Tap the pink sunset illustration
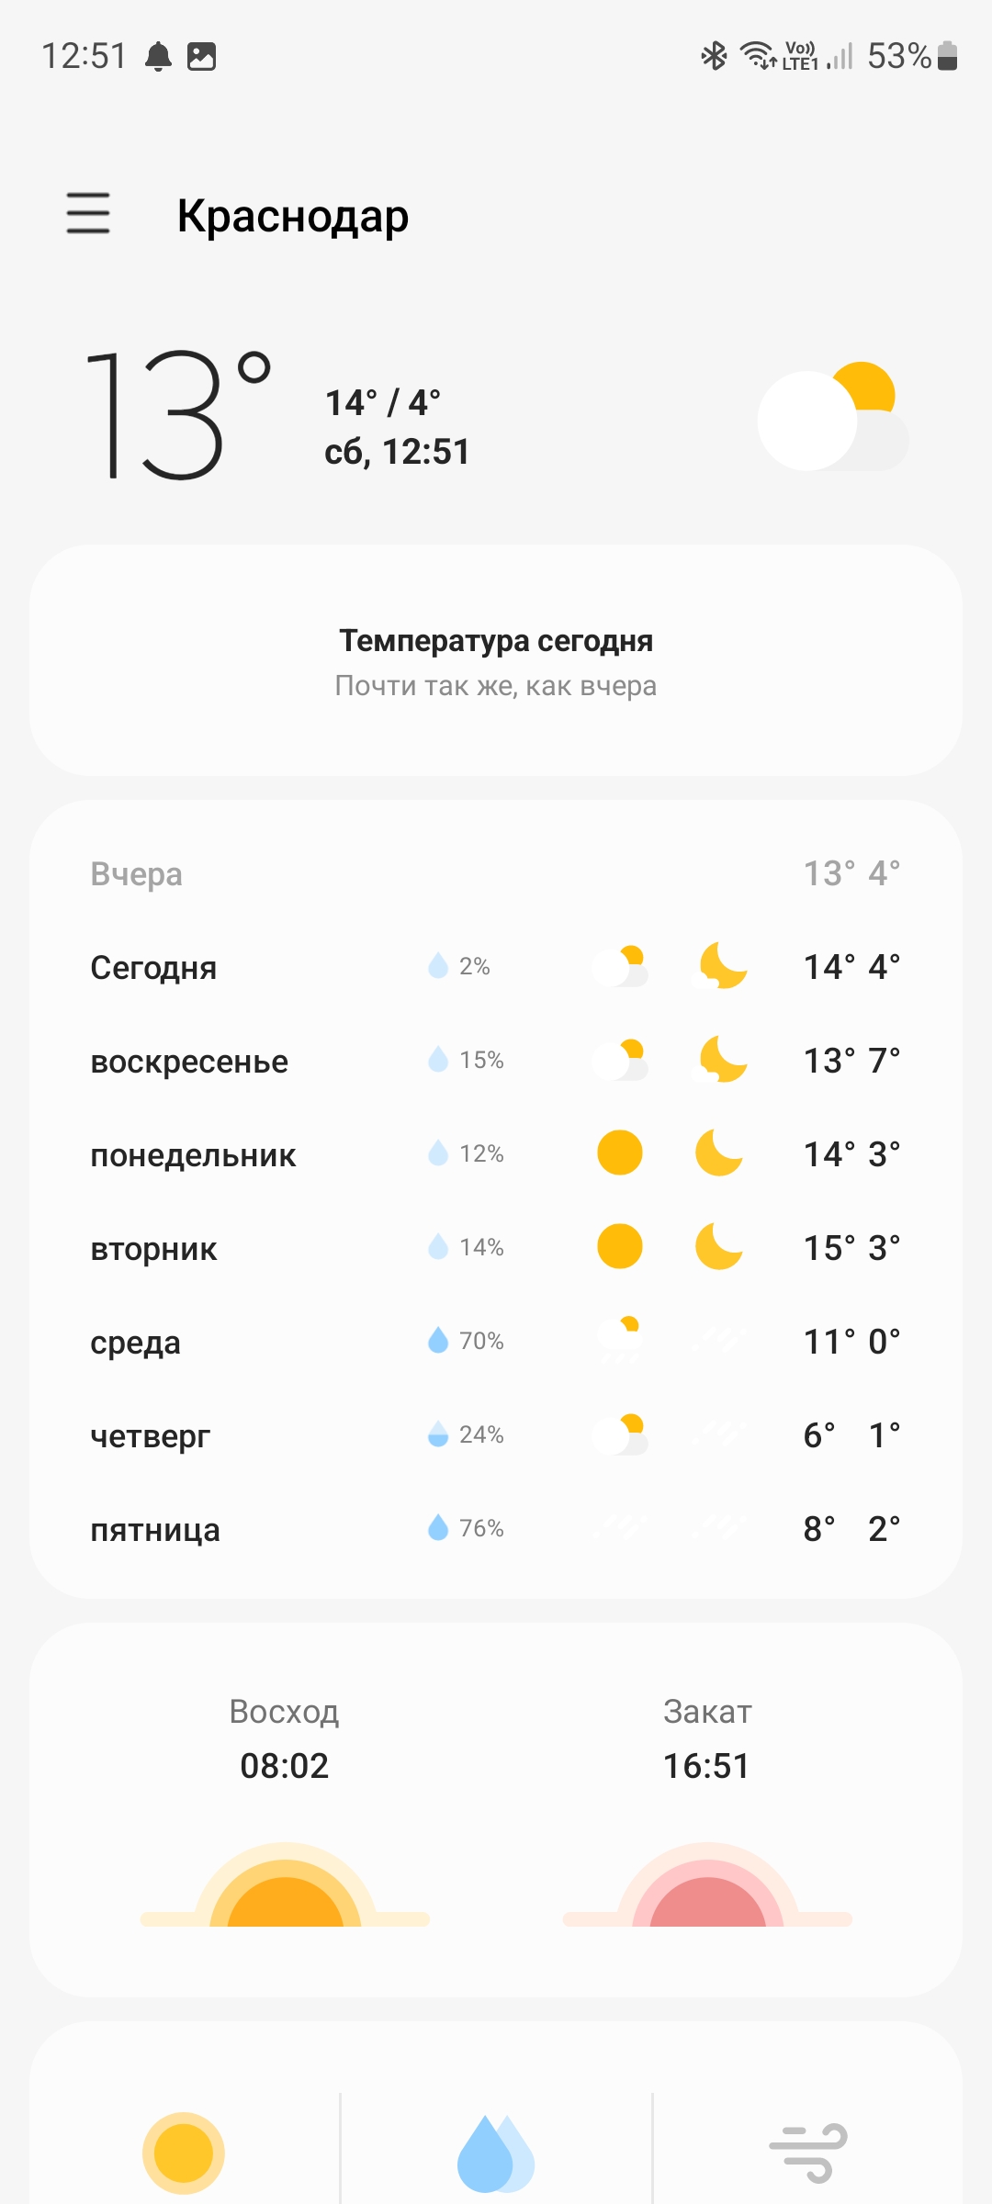The width and height of the screenshot is (992, 2204). click(x=707, y=1887)
